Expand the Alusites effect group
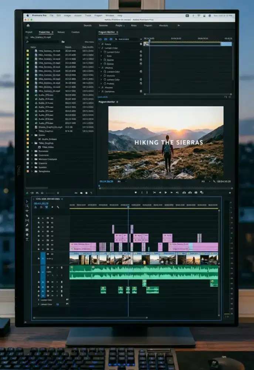Image resolution: width=254 pixels, height=370 pixels. 99,88
